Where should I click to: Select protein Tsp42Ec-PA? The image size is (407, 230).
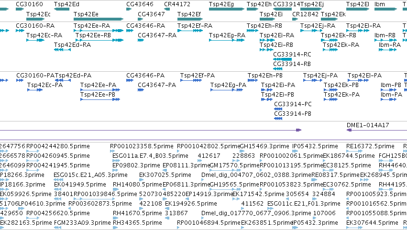click(45, 85)
